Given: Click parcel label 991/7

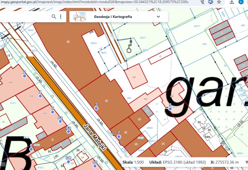Looking at the screenshot, I should [x=197, y=26].
